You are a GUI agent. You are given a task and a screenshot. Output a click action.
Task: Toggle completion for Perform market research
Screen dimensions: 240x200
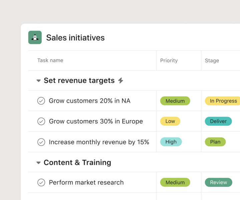tap(41, 182)
